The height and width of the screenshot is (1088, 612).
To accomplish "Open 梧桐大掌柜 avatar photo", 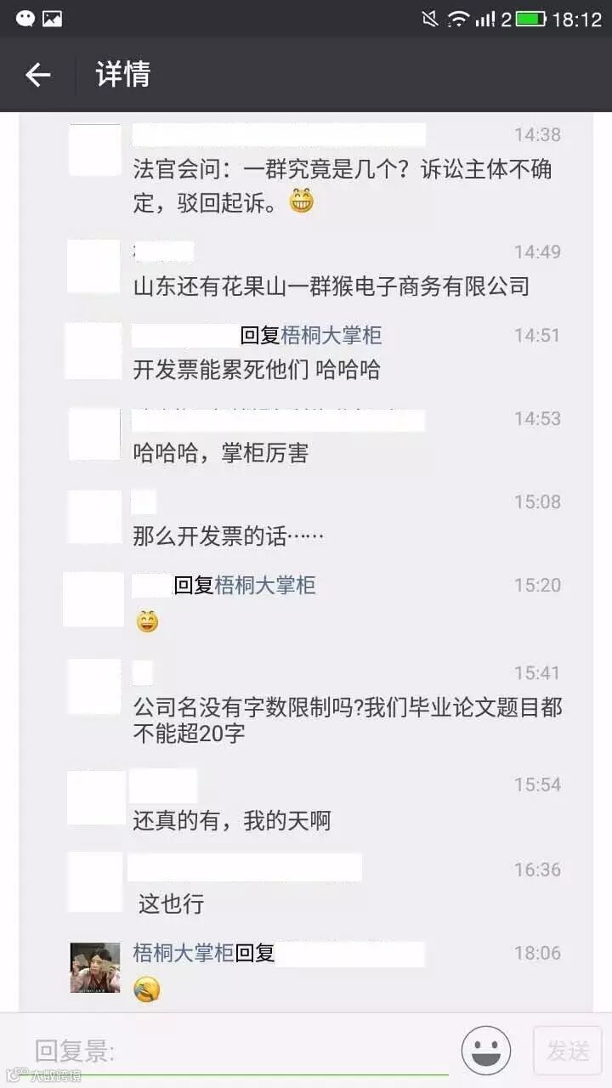I will point(95,967).
